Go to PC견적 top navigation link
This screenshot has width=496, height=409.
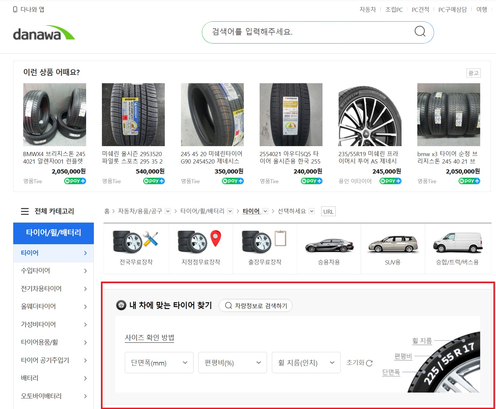[x=420, y=9]
